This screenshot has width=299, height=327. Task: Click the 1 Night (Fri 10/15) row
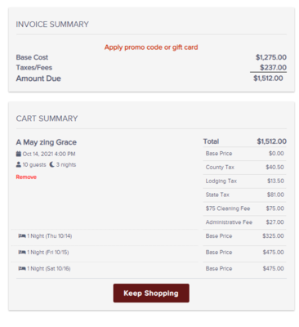[x=105, y=253]
